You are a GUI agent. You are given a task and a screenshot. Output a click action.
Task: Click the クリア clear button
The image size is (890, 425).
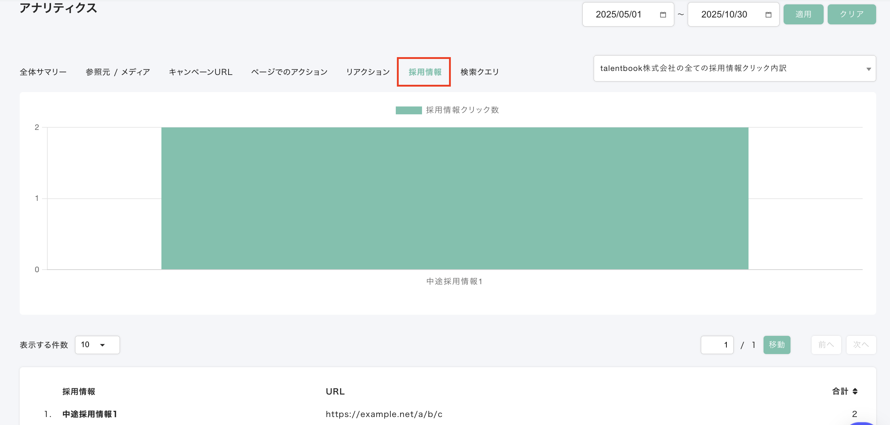(x=851, y=15)
